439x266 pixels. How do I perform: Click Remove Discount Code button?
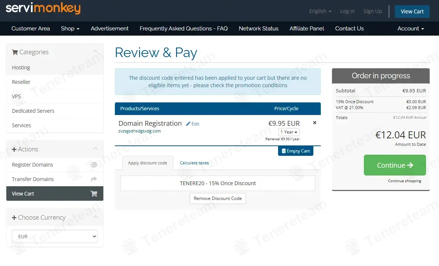218,198
